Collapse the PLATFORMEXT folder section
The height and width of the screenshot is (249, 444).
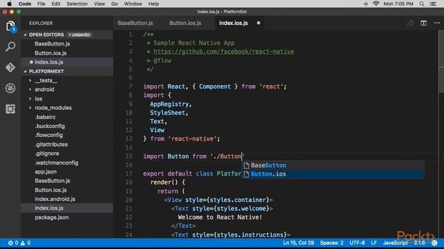click(x=25, y=71)
